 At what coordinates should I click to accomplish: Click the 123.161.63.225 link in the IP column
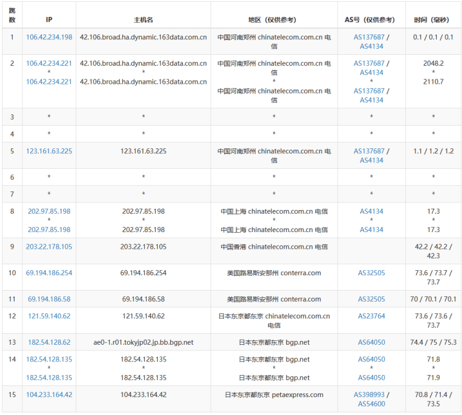tap(49, 151)
